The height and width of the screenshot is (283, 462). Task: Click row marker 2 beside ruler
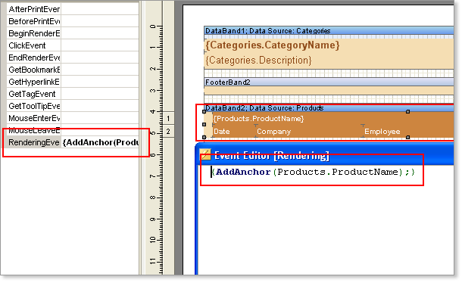(168, 132)
